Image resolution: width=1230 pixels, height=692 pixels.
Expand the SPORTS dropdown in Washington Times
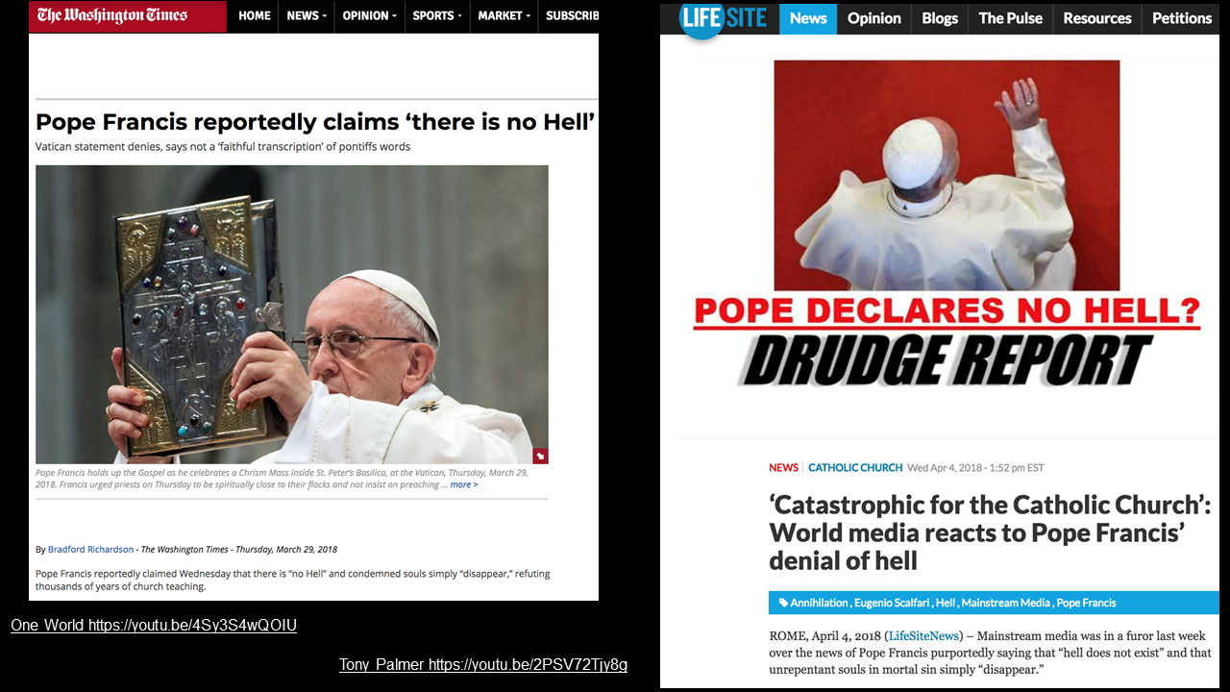point(437,15)
